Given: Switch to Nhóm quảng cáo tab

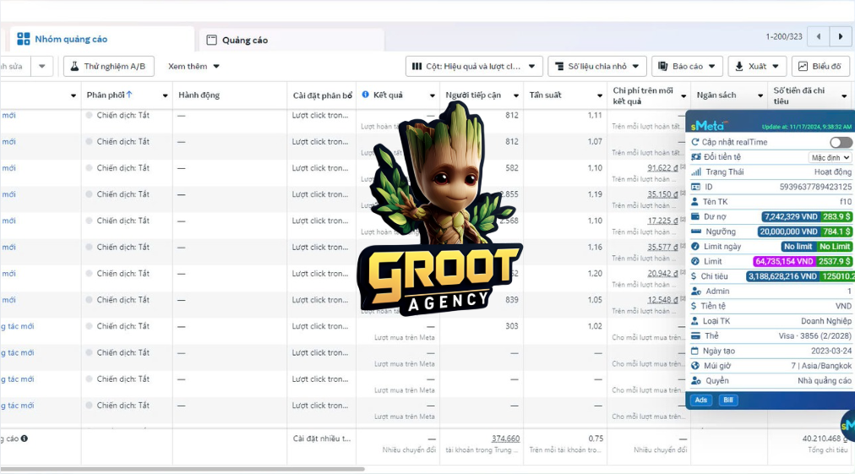Looking at the screenshot, I should 101,39.
